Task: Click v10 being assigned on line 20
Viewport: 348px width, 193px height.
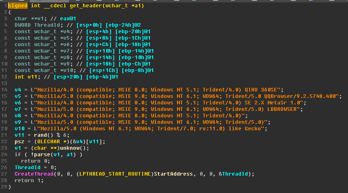Action: click(19, 129)
